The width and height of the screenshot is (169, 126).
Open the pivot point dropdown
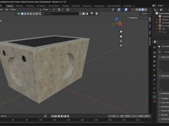click(54, 9)
